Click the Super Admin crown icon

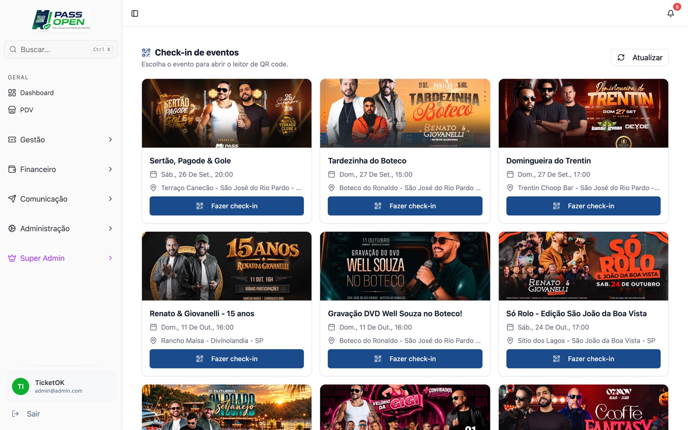click(x=12, y=258)
